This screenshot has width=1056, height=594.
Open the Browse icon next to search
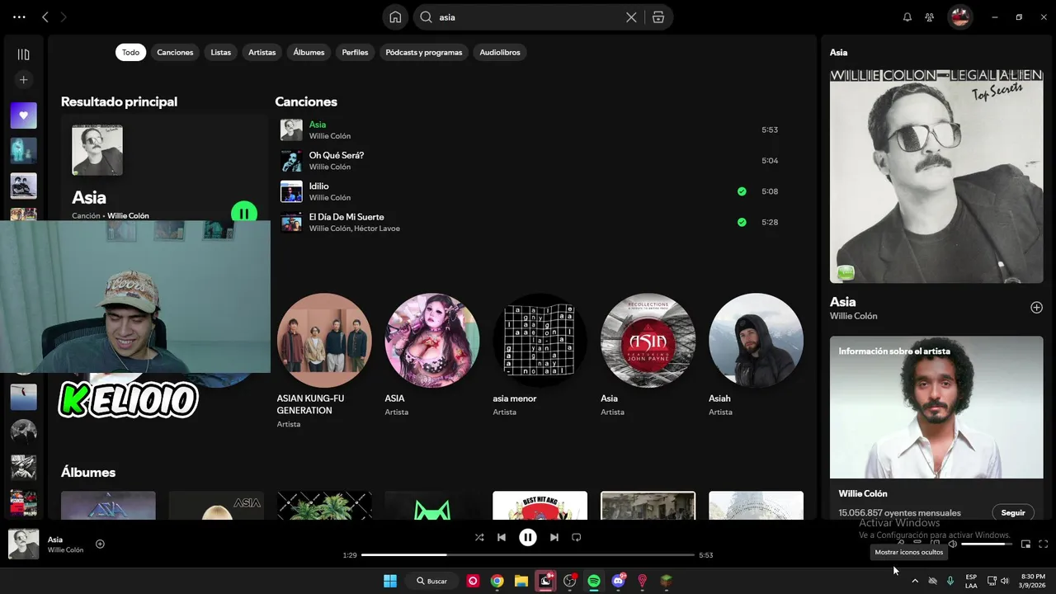pyautogui.click(x=658, y=17)
